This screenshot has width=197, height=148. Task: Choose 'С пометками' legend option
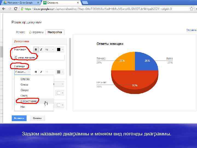pyautogui.click(x=34, y=101)
